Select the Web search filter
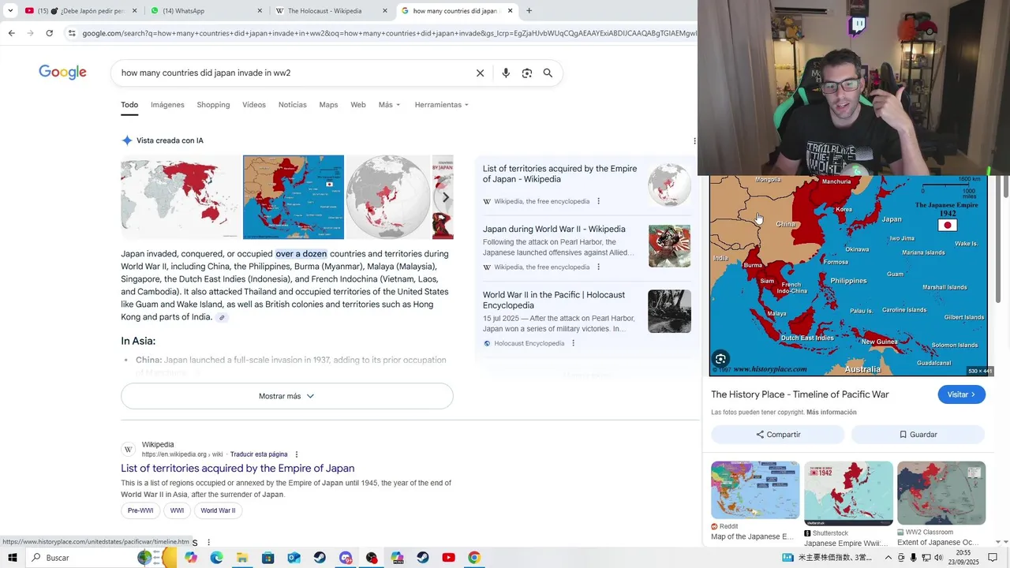 click(x=358, y=105)
